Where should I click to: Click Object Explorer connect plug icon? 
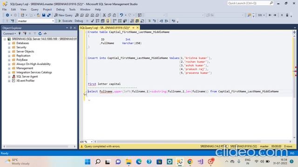(x=20, y=33)
